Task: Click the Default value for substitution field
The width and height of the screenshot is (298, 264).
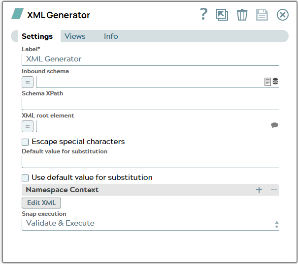Action: pos(150,162)
